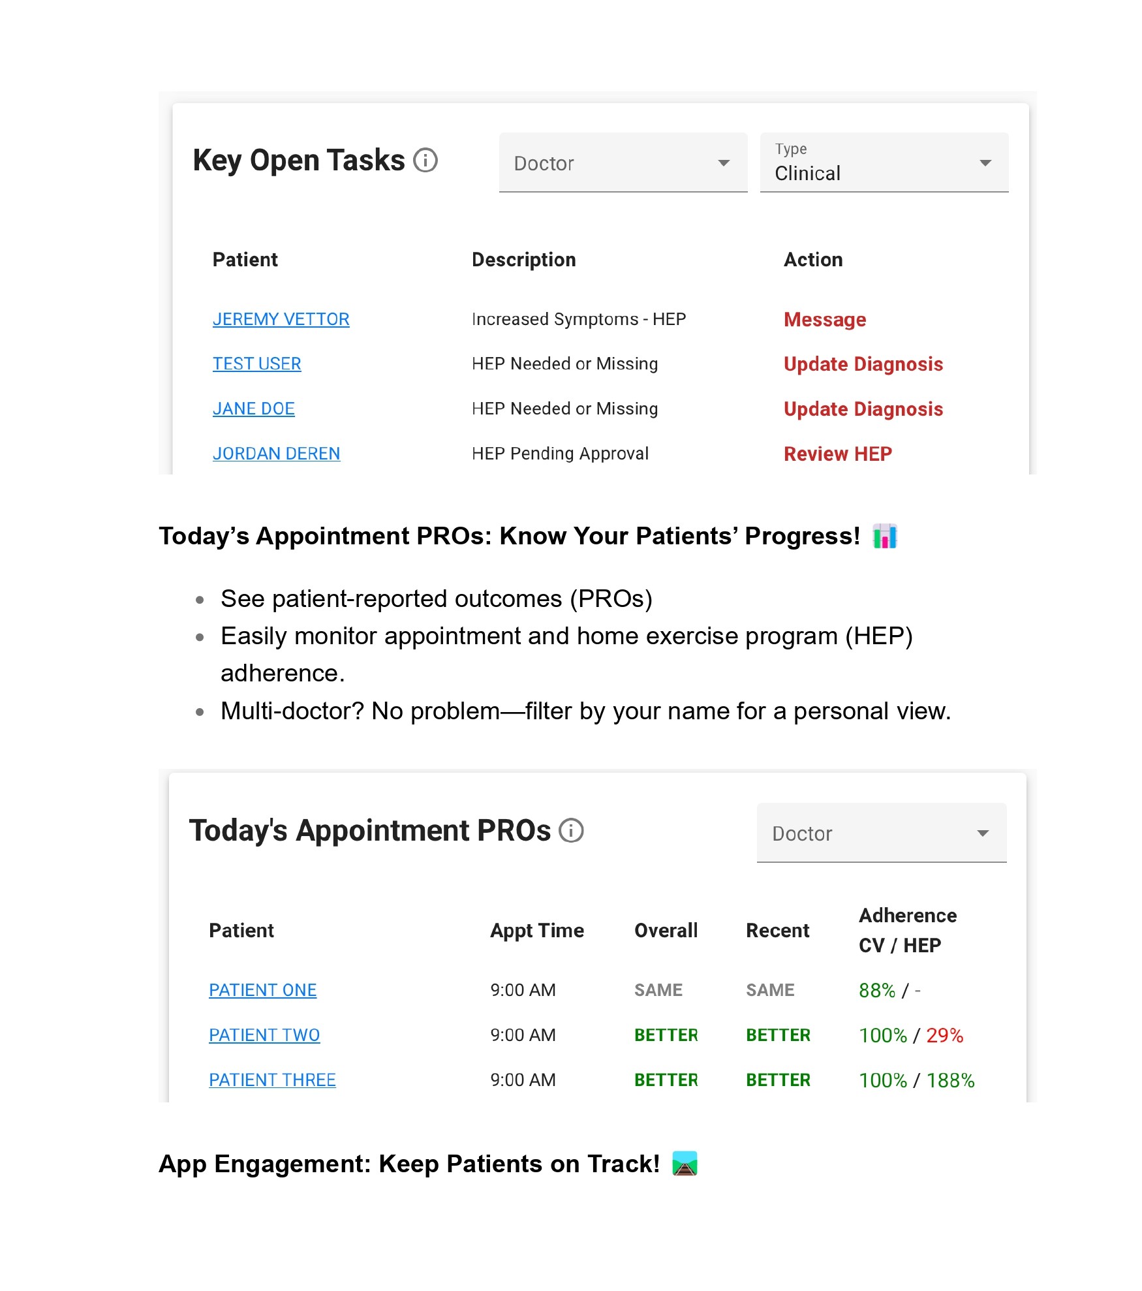The width and height of the screenshot is (1142, 1291).
Task: Click the railway track emoji icon
Action: click(x=685, y=1164)
